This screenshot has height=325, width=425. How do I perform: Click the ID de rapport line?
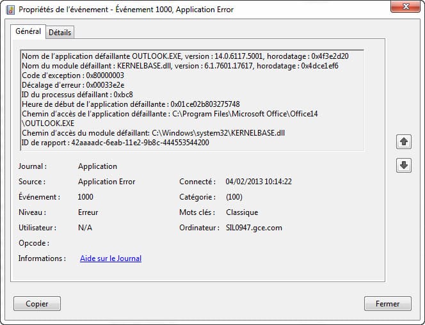[115, 143]
